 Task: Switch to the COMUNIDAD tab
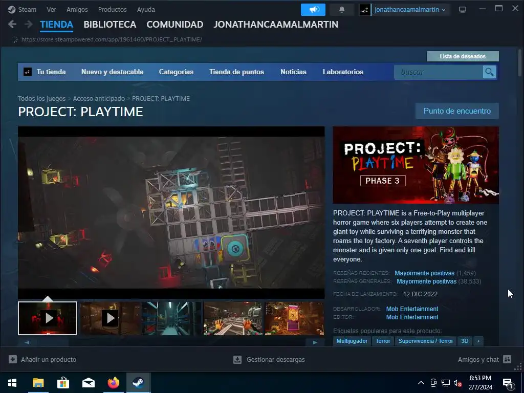tap(175, 25)
